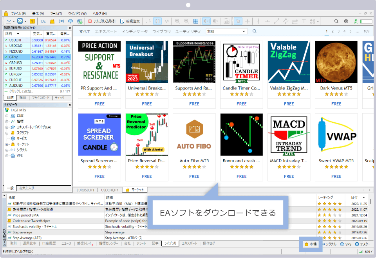Click the globe with plus toolbar icon

tap(80, 21)
